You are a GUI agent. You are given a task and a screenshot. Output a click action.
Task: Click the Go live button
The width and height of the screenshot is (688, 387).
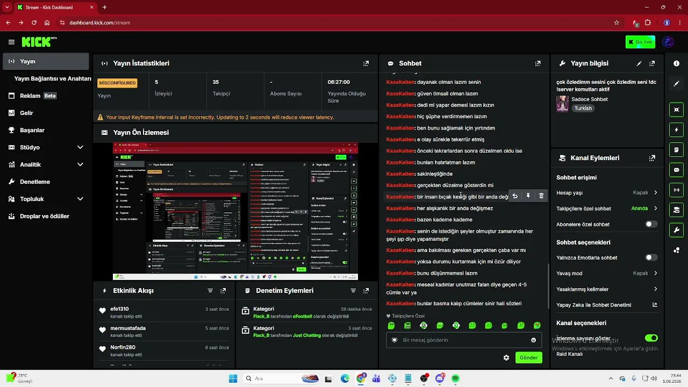click(x=640, y=42)
